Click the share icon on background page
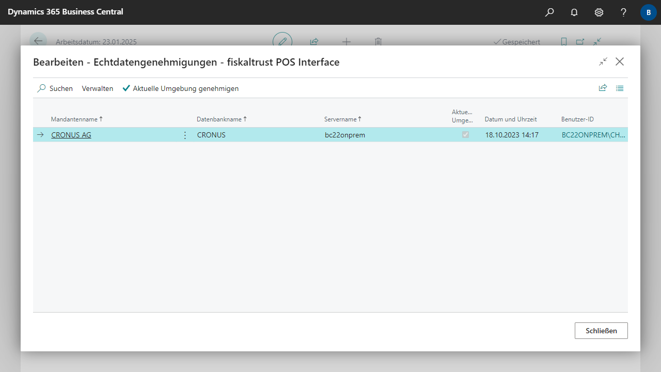 tap(314, 42)
